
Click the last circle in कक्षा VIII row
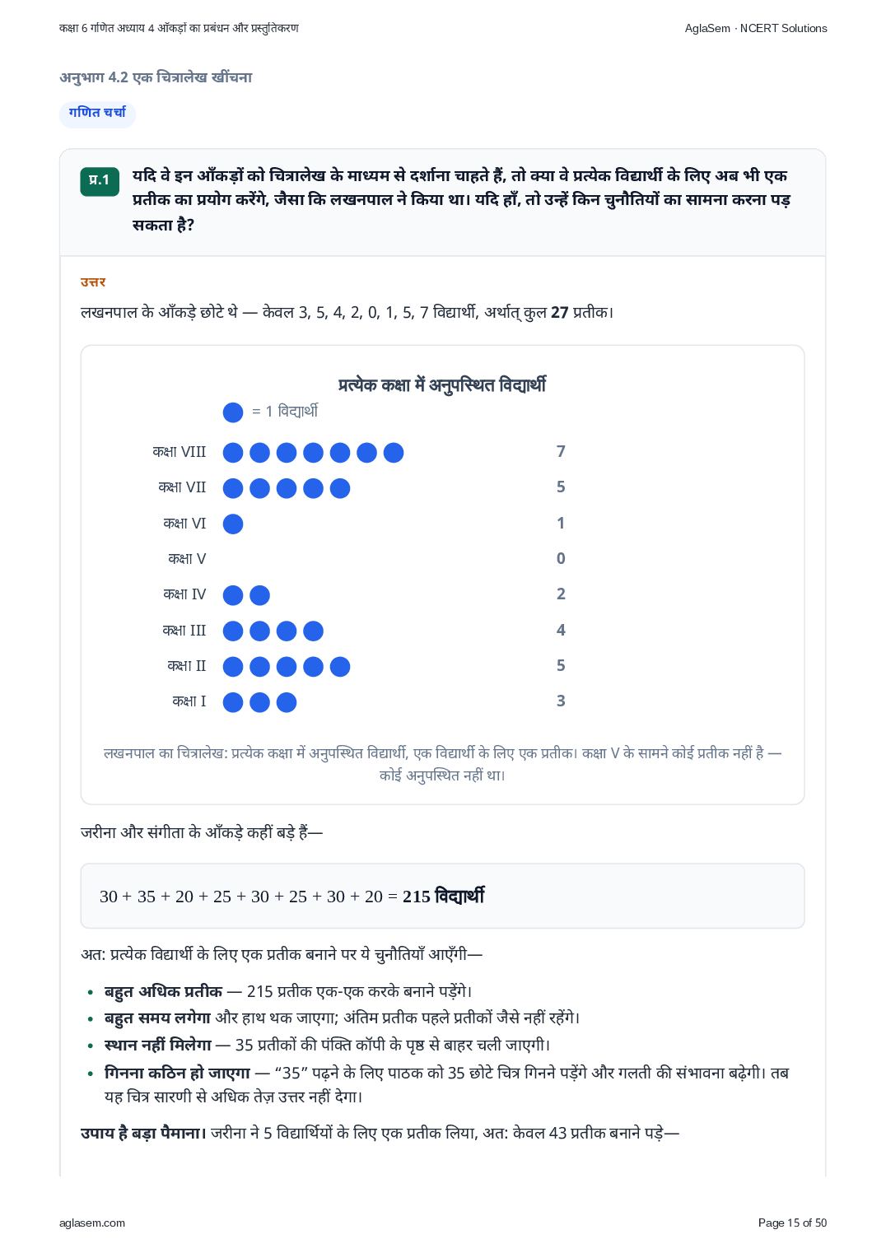click(394, 452)
